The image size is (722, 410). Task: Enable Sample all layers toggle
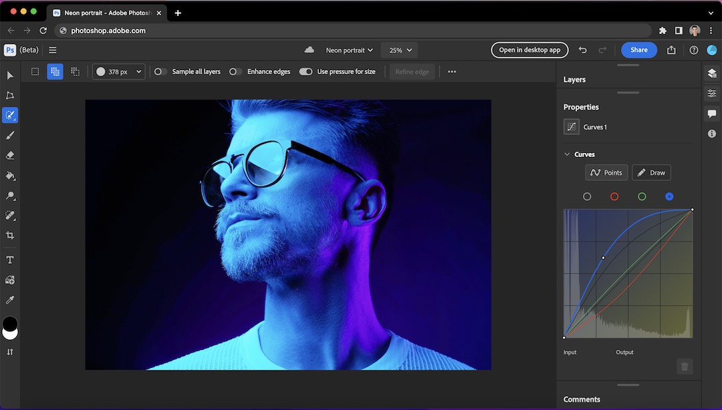(160, 72)
